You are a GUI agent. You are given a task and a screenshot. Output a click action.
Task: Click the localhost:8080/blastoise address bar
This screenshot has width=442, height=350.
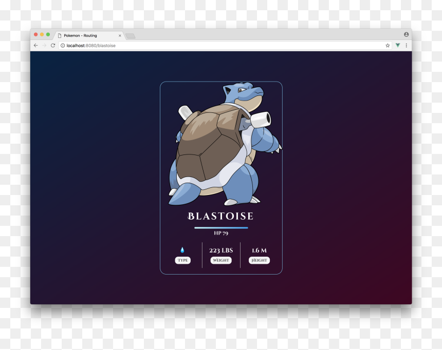(x=226, y=45)
